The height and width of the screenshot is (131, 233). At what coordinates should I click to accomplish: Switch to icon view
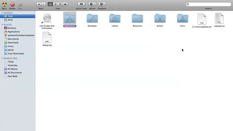[50, 4]
